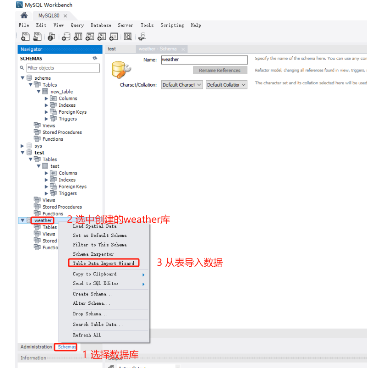Select the weather schema in tree
The height and width of the screenshot is (368, 367).
tap(43, 220)
